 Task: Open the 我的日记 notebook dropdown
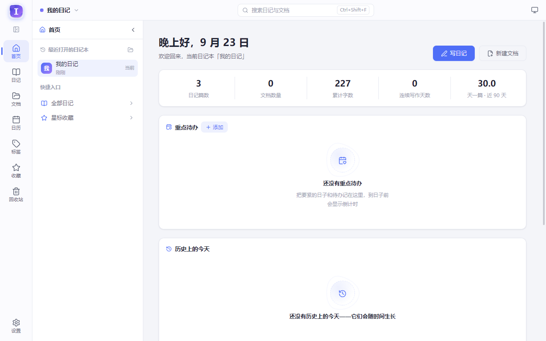(x=59, y=10)
